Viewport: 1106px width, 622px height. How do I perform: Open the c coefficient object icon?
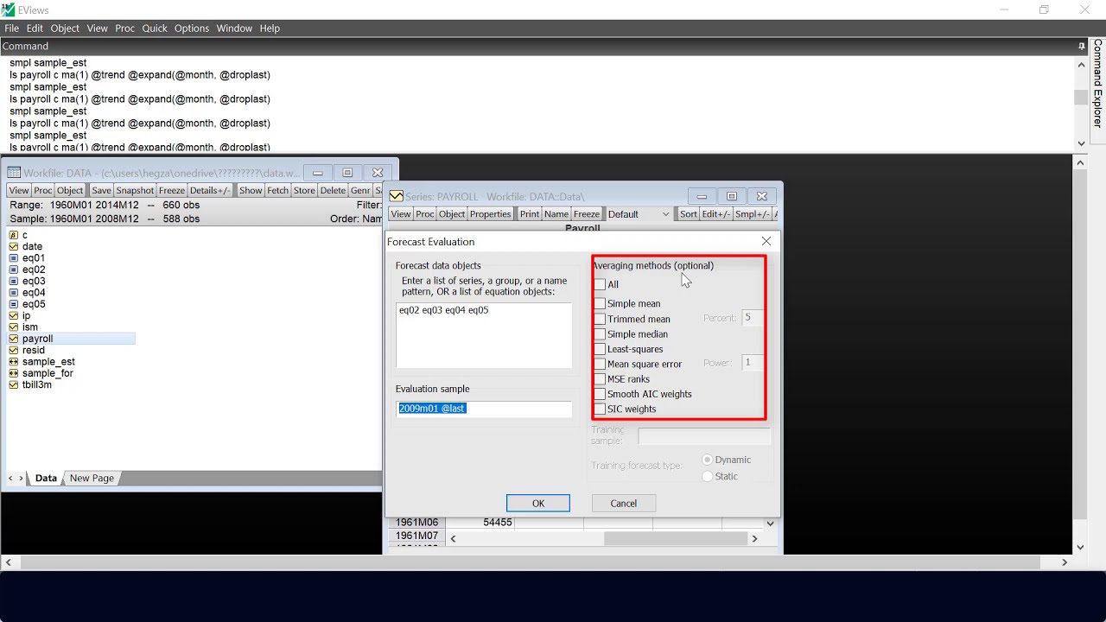[x=14, y=235]
